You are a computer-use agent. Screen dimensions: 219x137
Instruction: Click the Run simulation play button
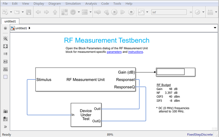pos(115,12)
